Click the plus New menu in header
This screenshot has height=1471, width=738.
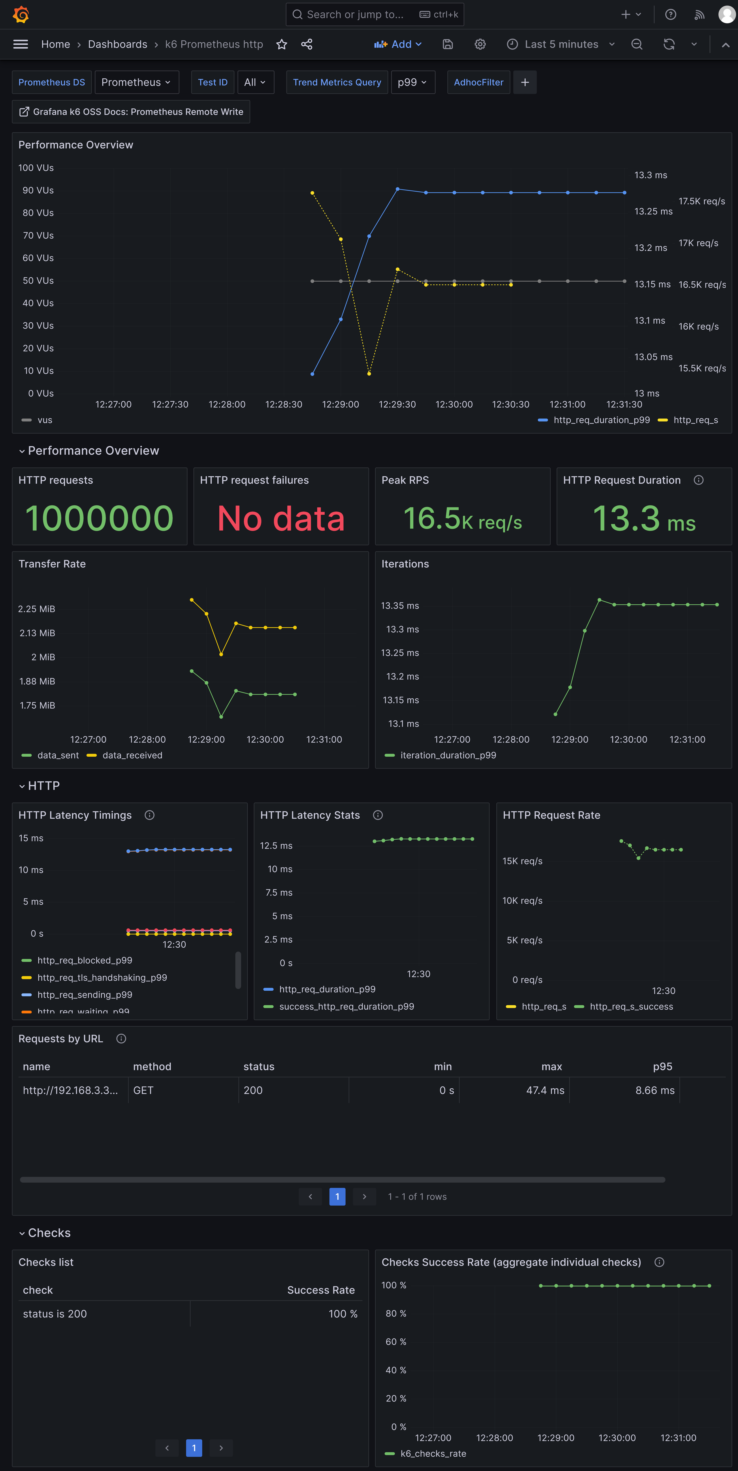[x=631, y=14]
